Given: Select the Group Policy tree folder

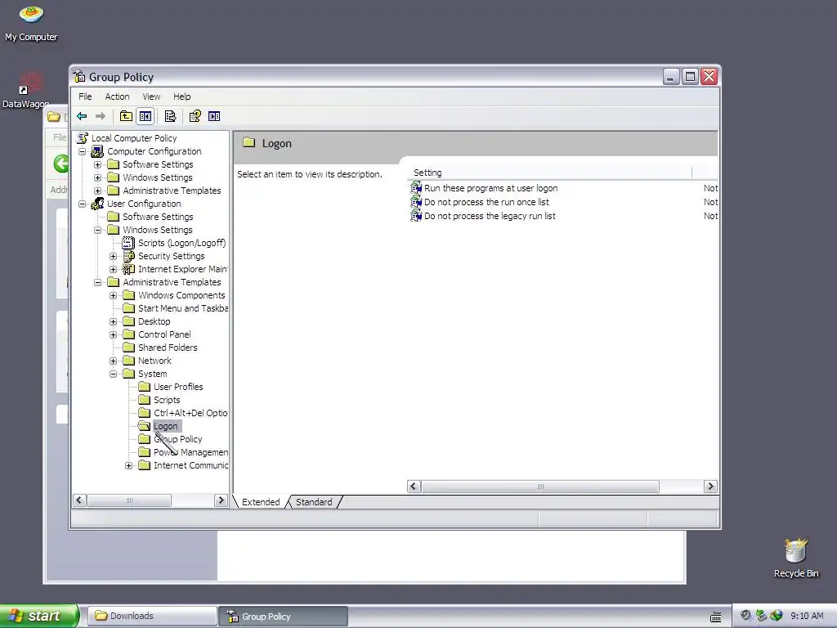Looking at the screenshot, I should click(x=170, y=439).
